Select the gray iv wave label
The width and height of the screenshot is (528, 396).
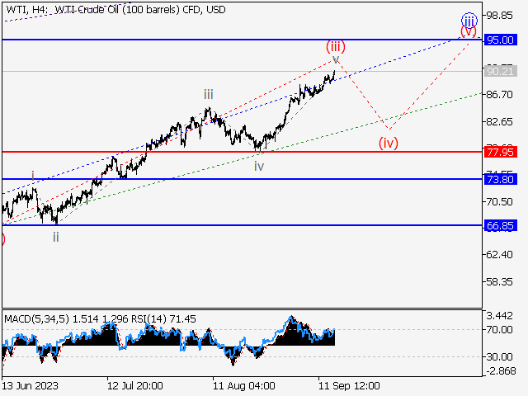(259, 167)
